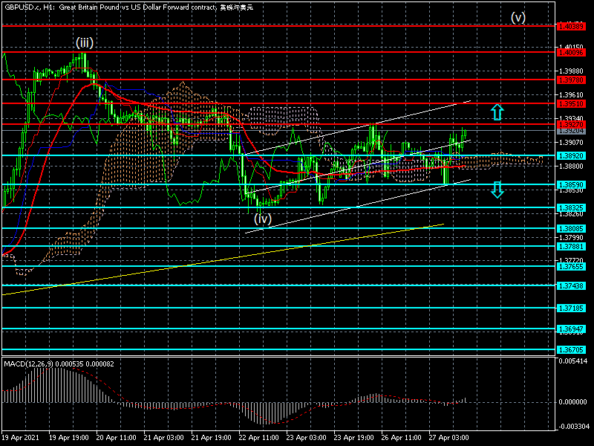
Task: Select the red 1.40389 price level tag
Action: (x=571, y=26)
